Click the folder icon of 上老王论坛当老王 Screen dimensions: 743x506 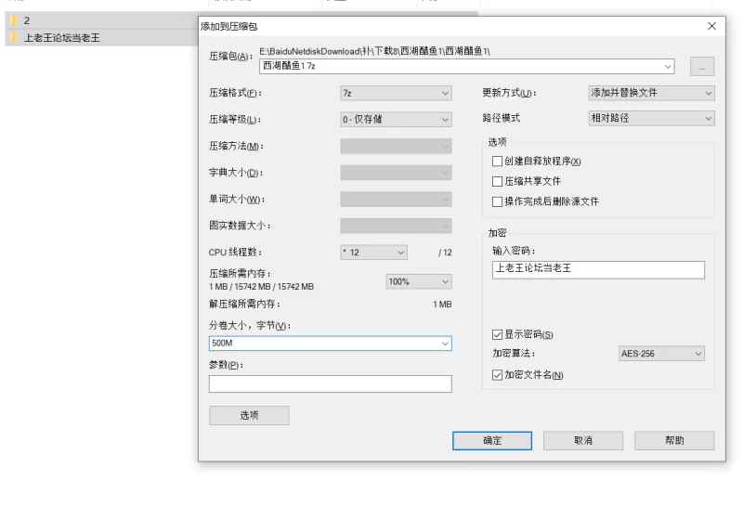[x=14, y=37]
